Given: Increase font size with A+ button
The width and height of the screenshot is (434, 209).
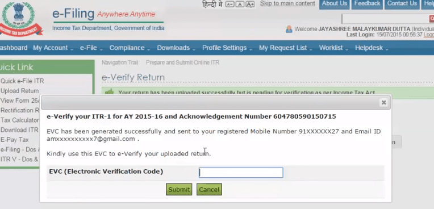Looking at the screenshot, I should pos(249,4).
